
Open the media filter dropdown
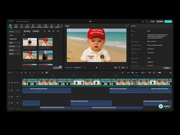[58, 31]
